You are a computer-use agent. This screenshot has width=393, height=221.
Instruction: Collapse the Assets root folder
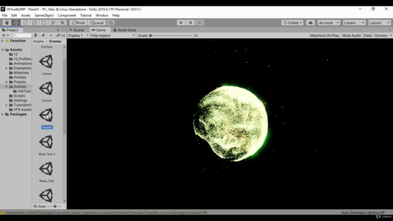click(x=2, y=50)
